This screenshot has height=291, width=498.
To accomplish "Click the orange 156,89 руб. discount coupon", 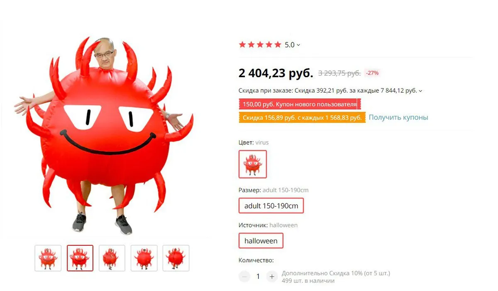I will click(302, 117).
